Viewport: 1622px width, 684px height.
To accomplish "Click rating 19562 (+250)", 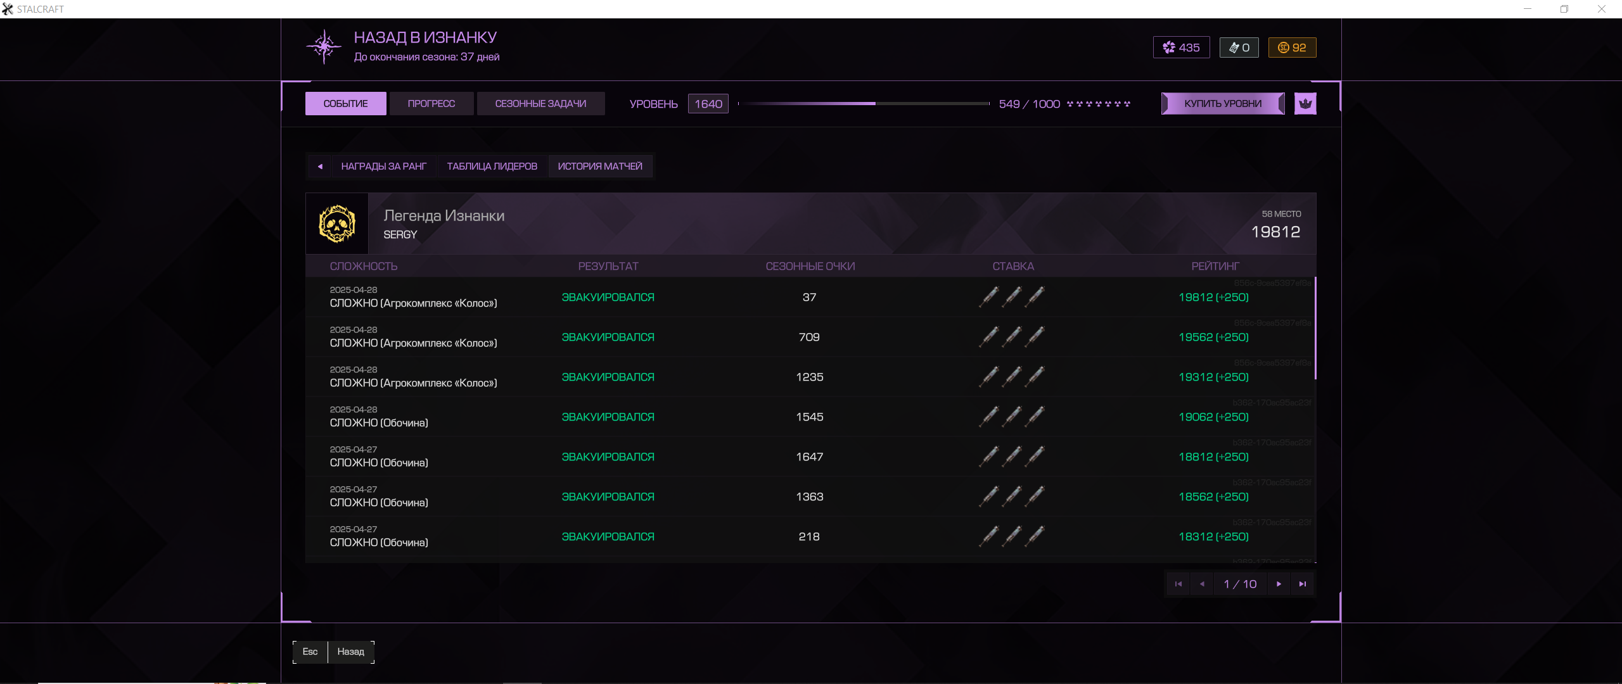I will coord(1213,337).
